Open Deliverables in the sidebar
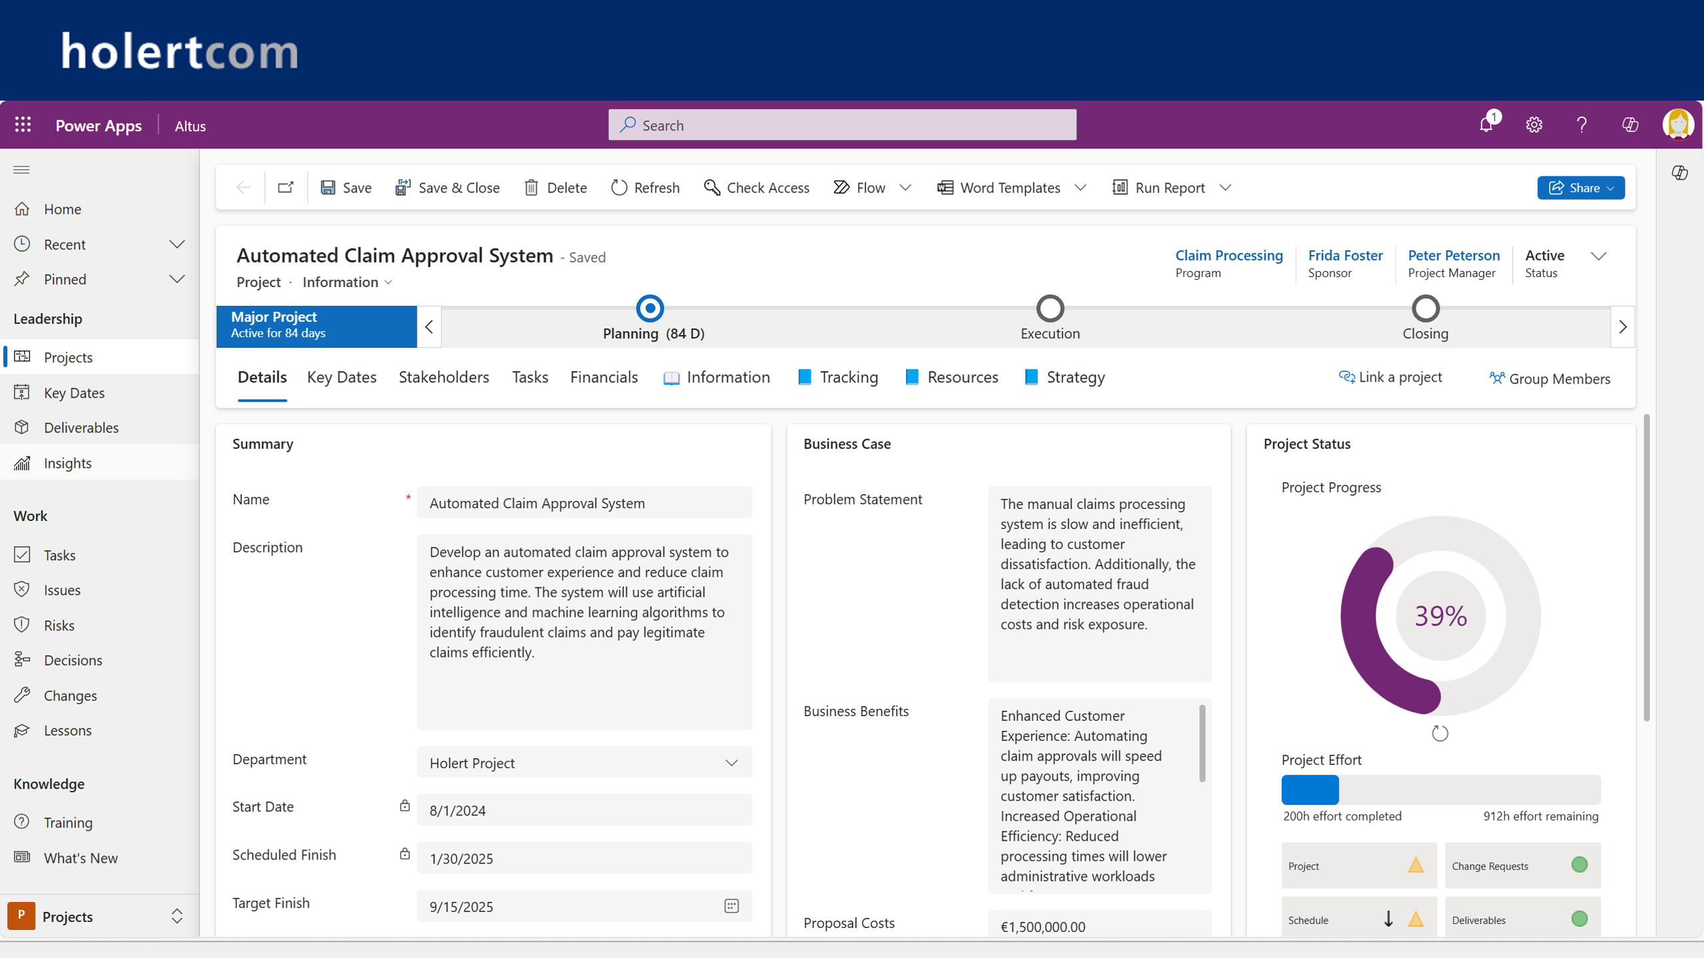1704x958 pixels. (100, 428)
